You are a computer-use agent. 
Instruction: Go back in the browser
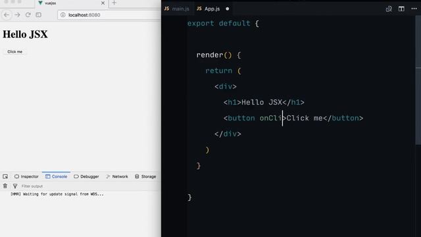pos(7,14)
